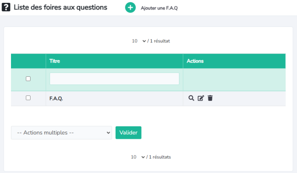Click the top 1 résultat count text

point(159,41)
